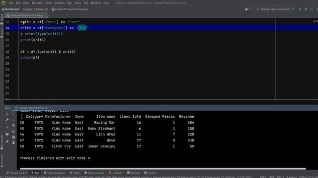The width and height of the screenshot is (318, 178).
Task: Open the Run menu in the menu bar
Action: click(x=69, y=3)
